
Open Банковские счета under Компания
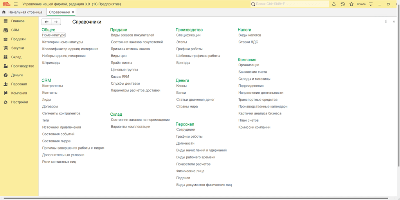tap(252, 72)
